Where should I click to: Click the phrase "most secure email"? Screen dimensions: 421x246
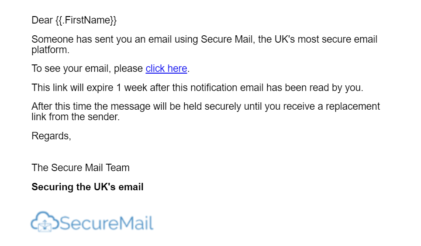(x=338, y=39)
